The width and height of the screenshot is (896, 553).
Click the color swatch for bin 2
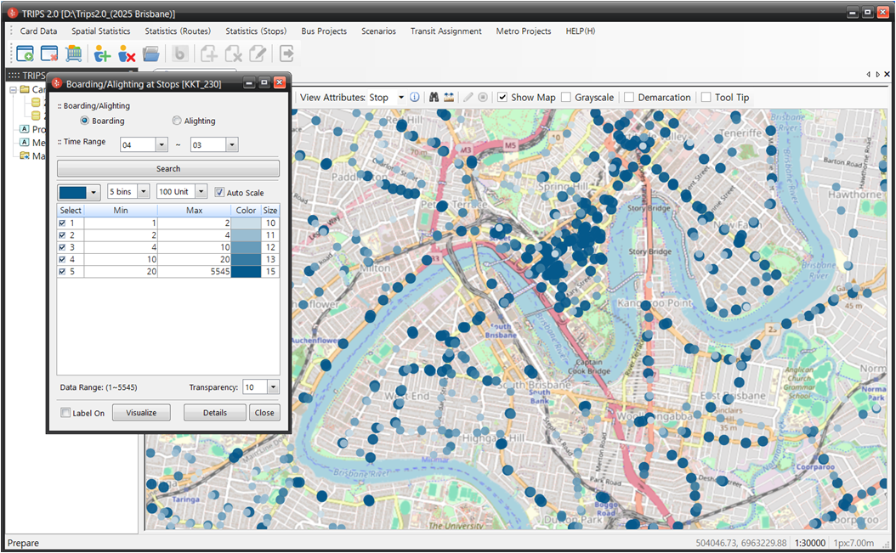click(246, 235)
